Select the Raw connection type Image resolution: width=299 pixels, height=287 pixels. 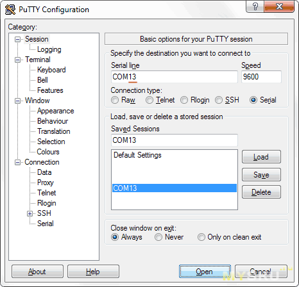pos(115,100)
